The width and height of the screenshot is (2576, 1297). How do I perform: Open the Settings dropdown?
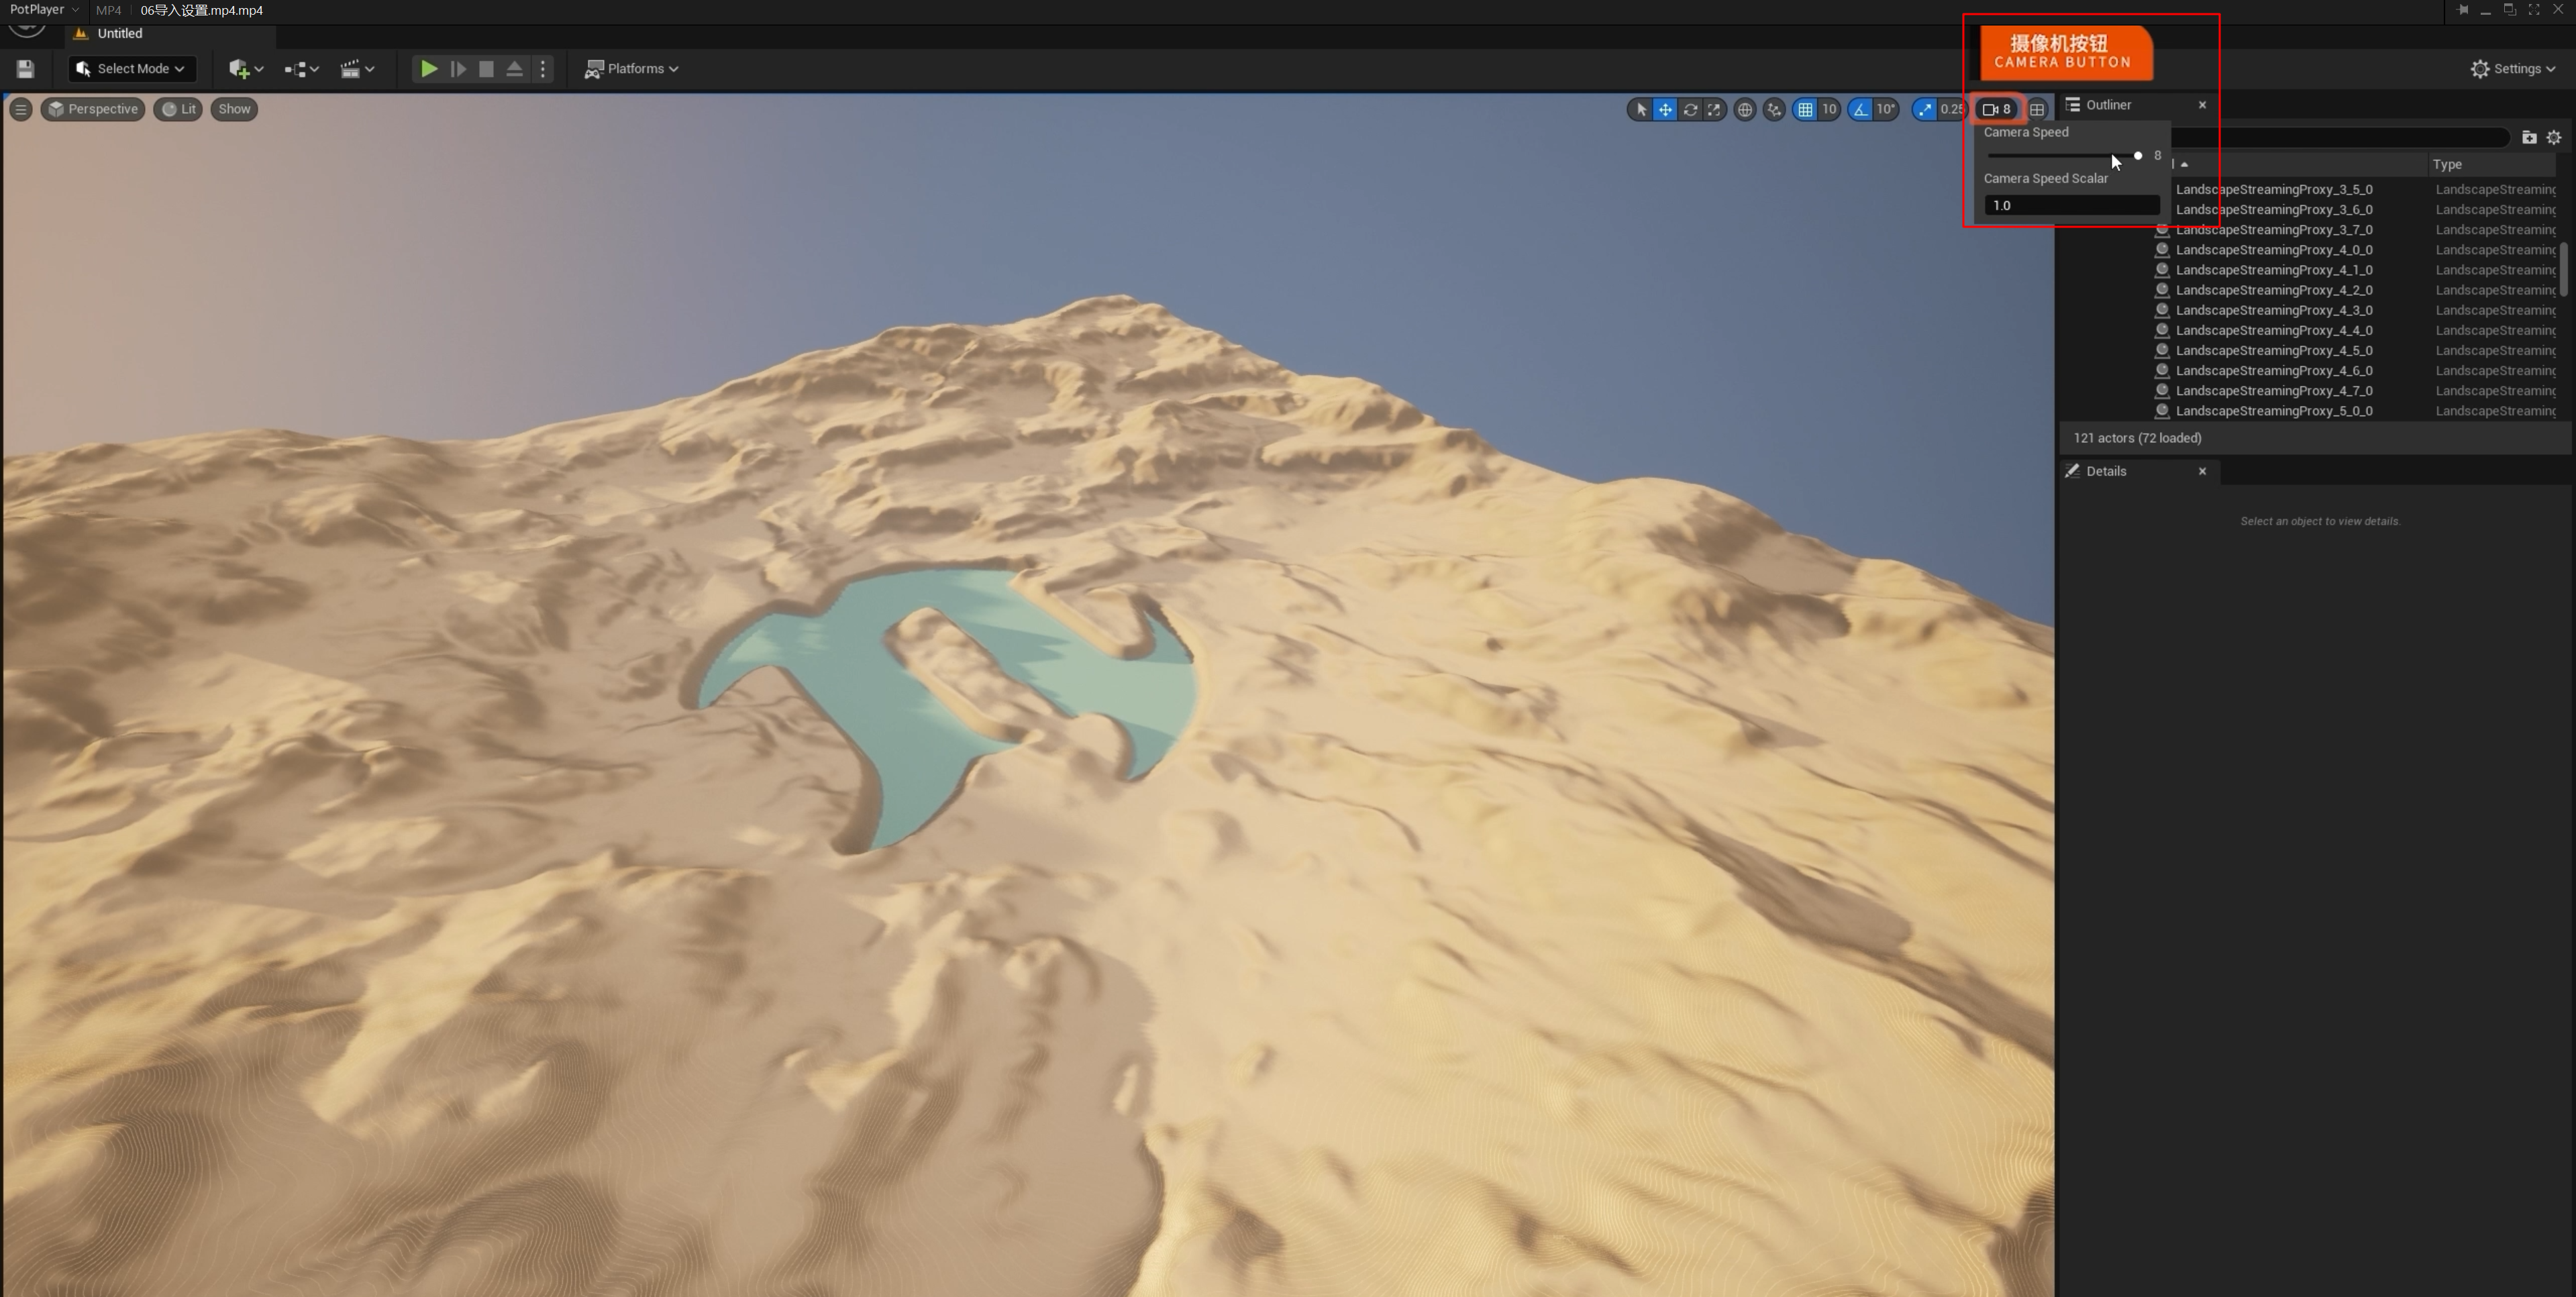coord(2514,69)
